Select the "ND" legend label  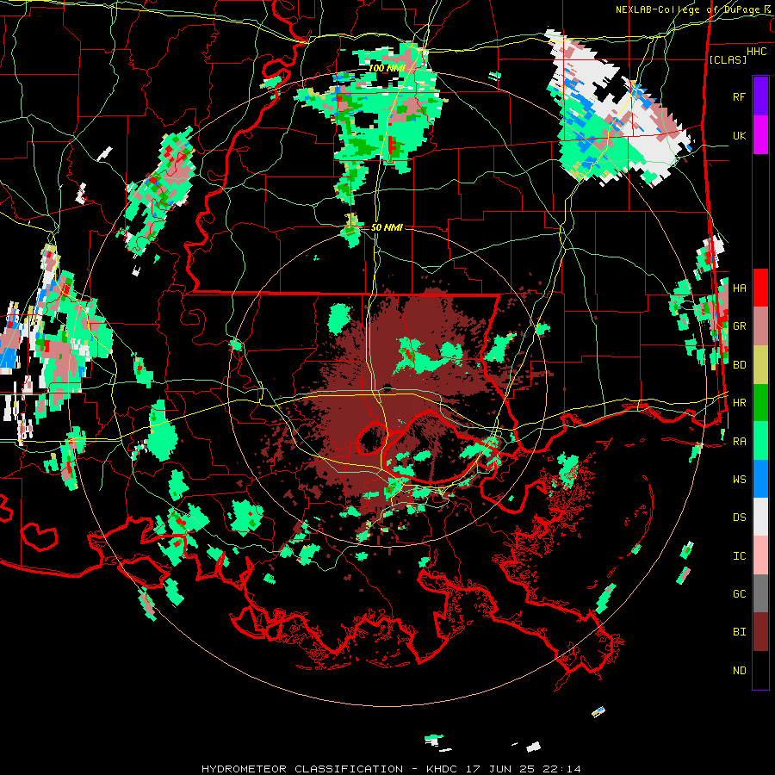point(740,671)
